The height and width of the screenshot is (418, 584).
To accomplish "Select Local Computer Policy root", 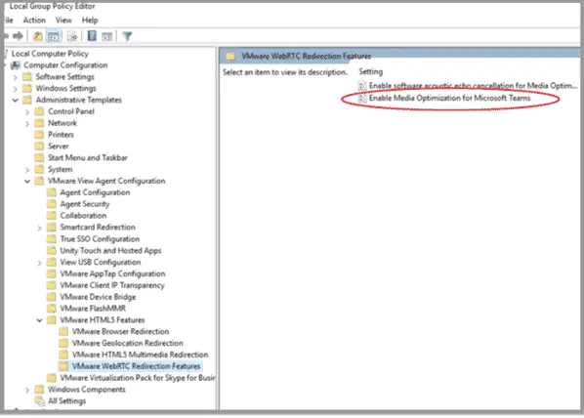I will [50, 54].
